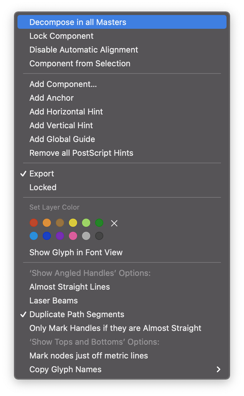The width and height of the screenshot is (244, 396).
Task: Choose the pink layer color dot
Action: click(73, 236)
